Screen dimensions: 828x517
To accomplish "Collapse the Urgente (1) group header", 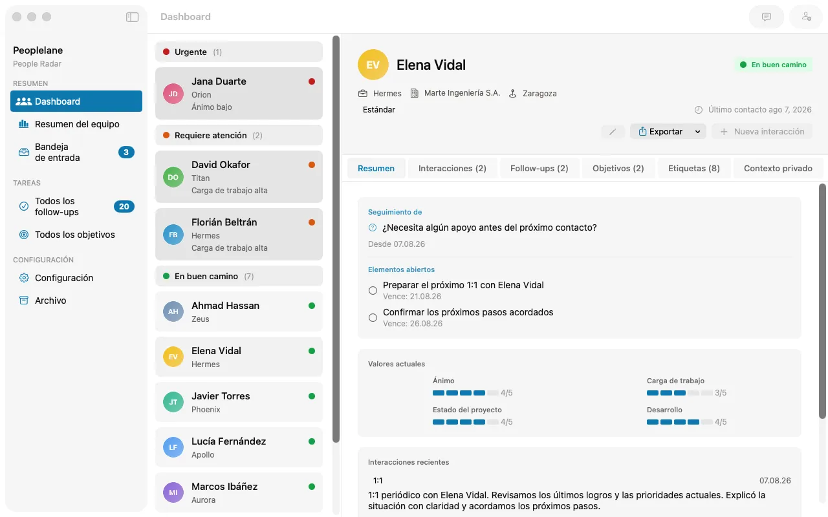I will [239, 52].
